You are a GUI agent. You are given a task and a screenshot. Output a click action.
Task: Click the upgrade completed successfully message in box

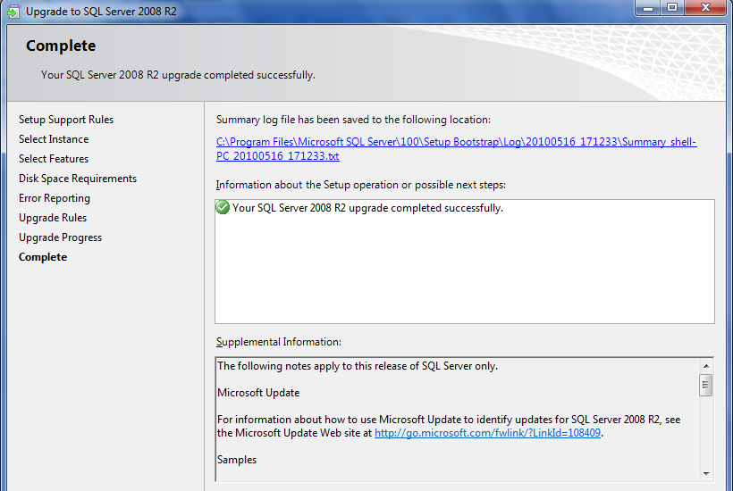pos(367,208)
